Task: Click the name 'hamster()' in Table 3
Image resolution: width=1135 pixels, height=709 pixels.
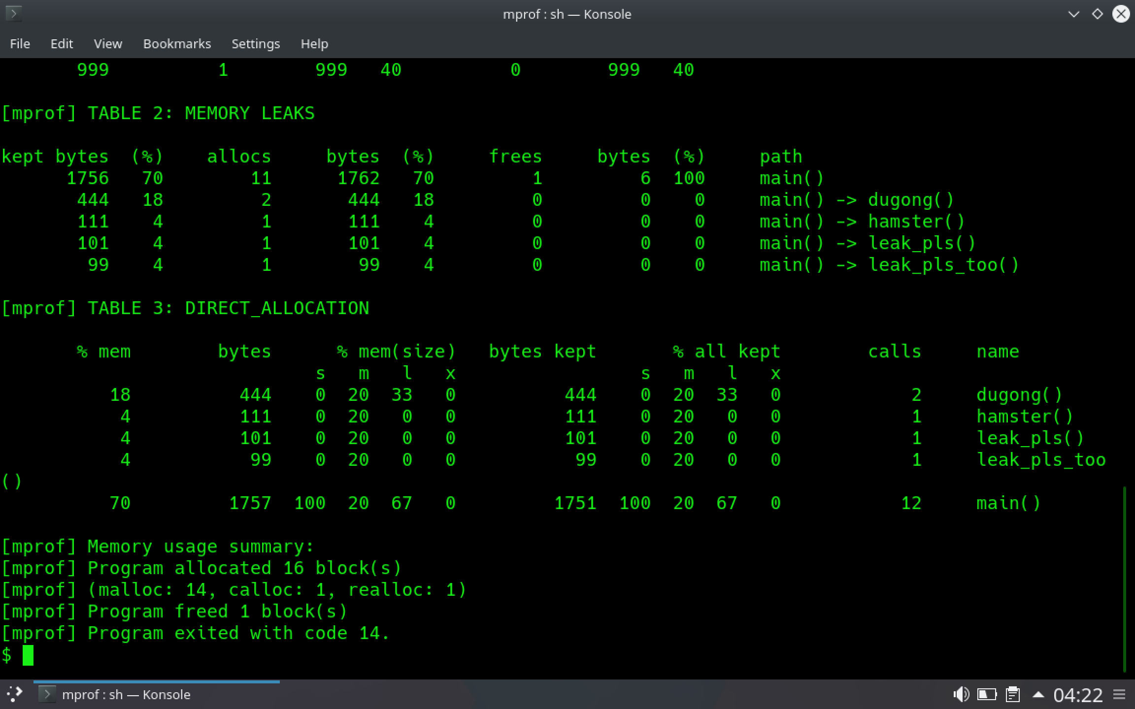Action: click(x=1025, y=417)
